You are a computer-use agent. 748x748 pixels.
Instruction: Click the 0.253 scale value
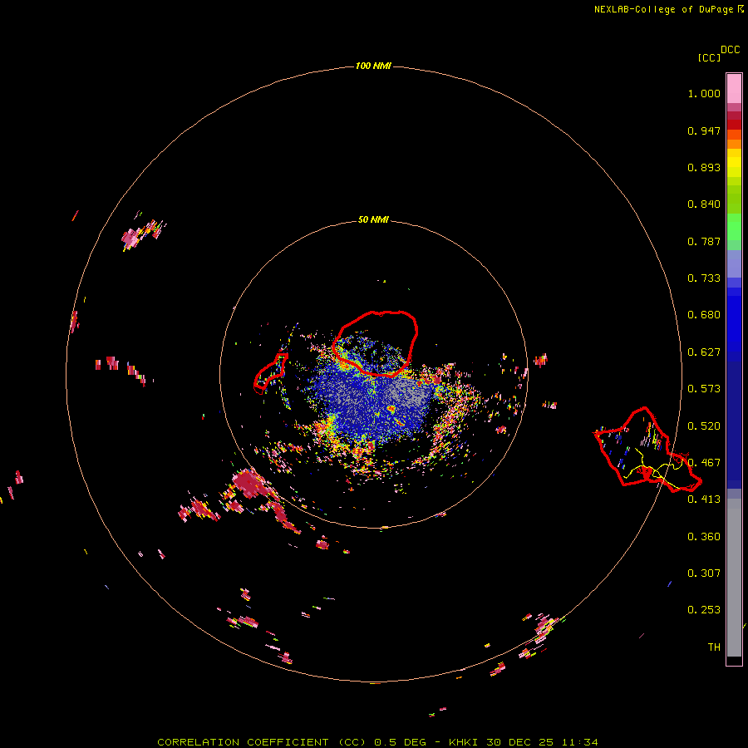pyautogui.click(x=704, y=610)
